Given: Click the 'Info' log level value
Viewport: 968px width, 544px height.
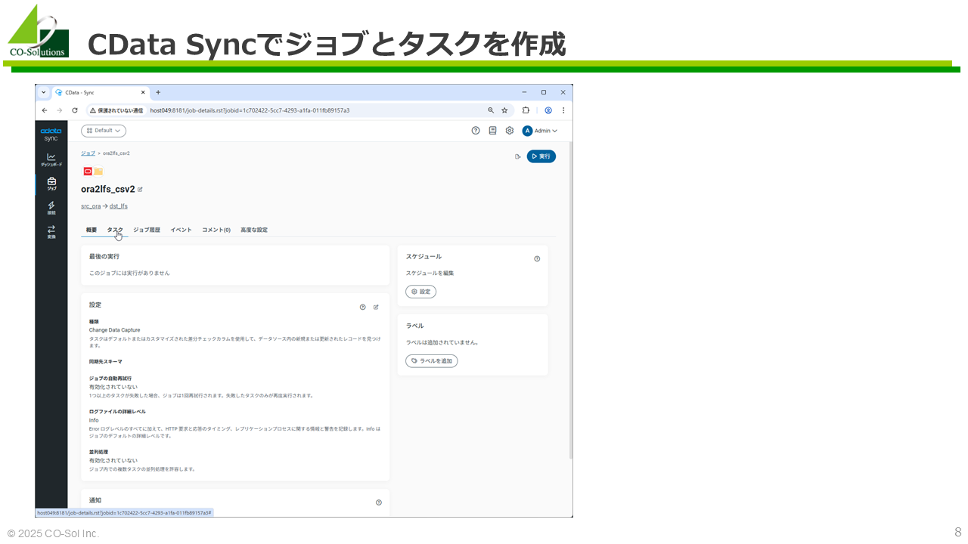Looking at the screenshot, I should (x=94, y=420).
